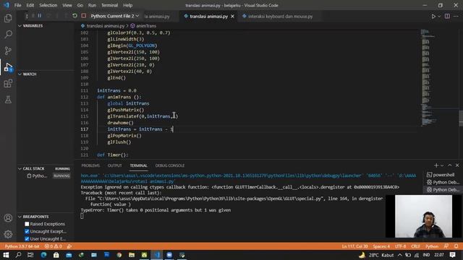Open the Search view in activity bar
The height and width of the screenshot is (260, 463).
(x=8, y=34)
